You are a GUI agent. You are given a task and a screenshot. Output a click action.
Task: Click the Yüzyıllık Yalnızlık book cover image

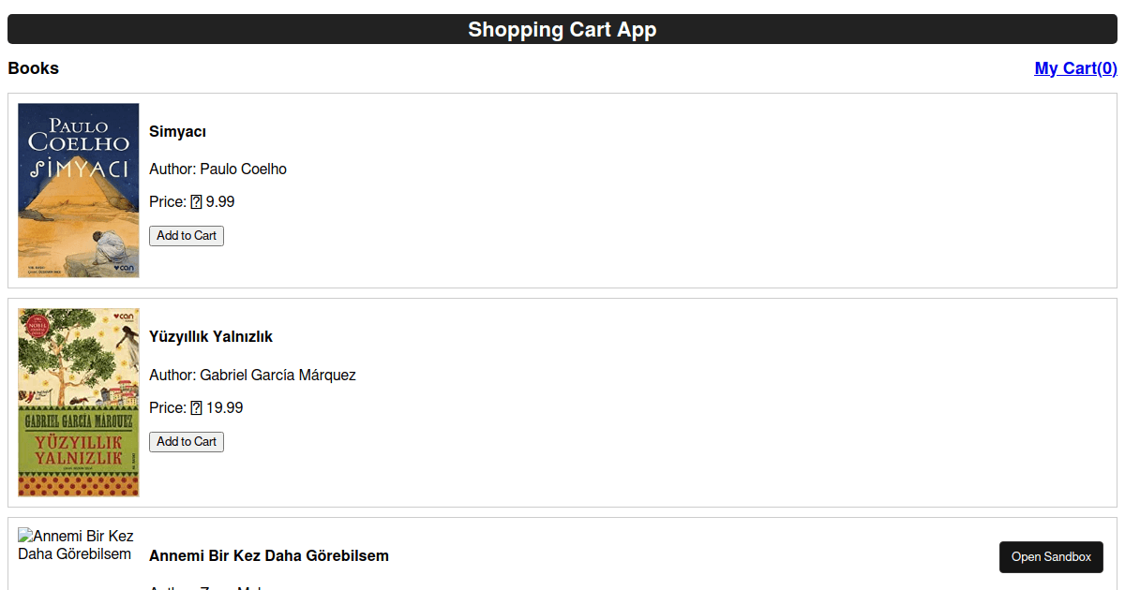[78, 403]
